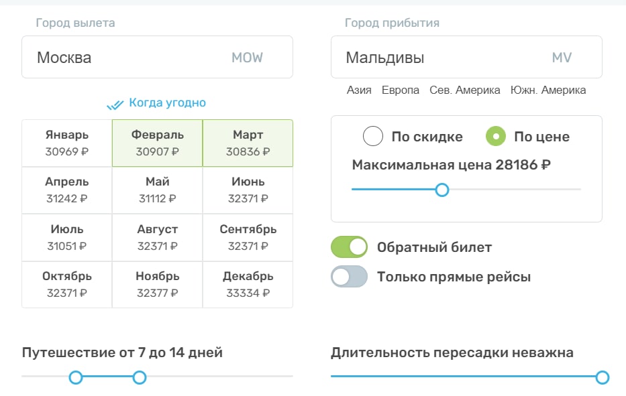The image size is (626, 396).
Task: Click the maximum price slider handle
Action: 441,190
